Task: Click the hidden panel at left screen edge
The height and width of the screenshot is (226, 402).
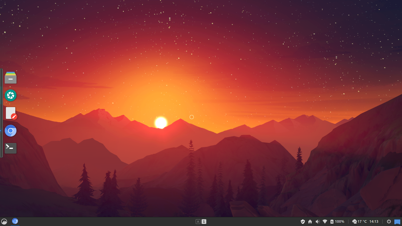Action: 1,113
